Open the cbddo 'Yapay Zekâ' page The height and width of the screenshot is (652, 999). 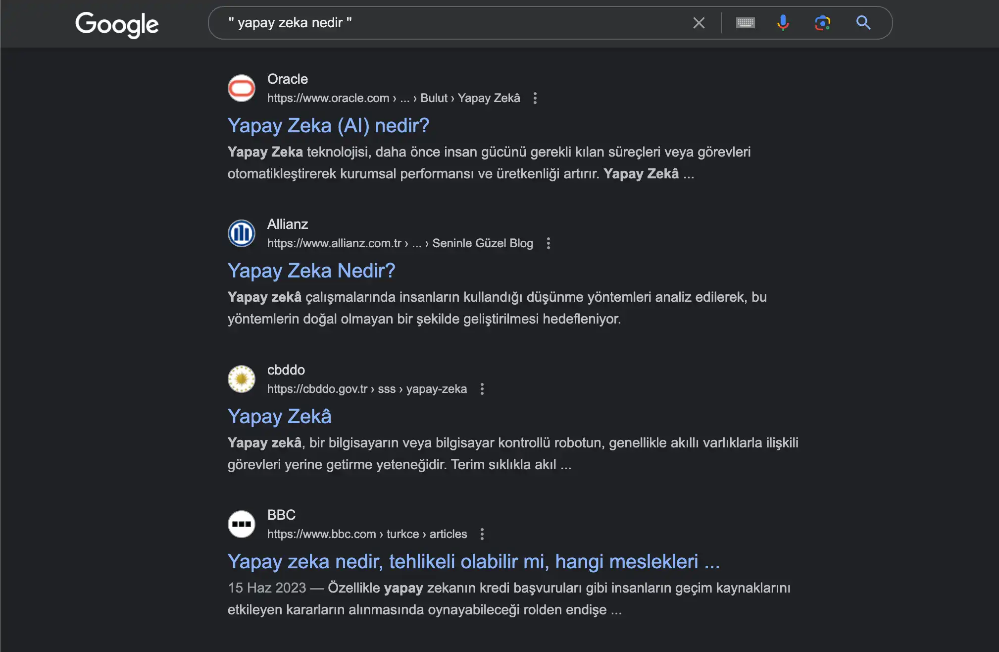(279, 416)
